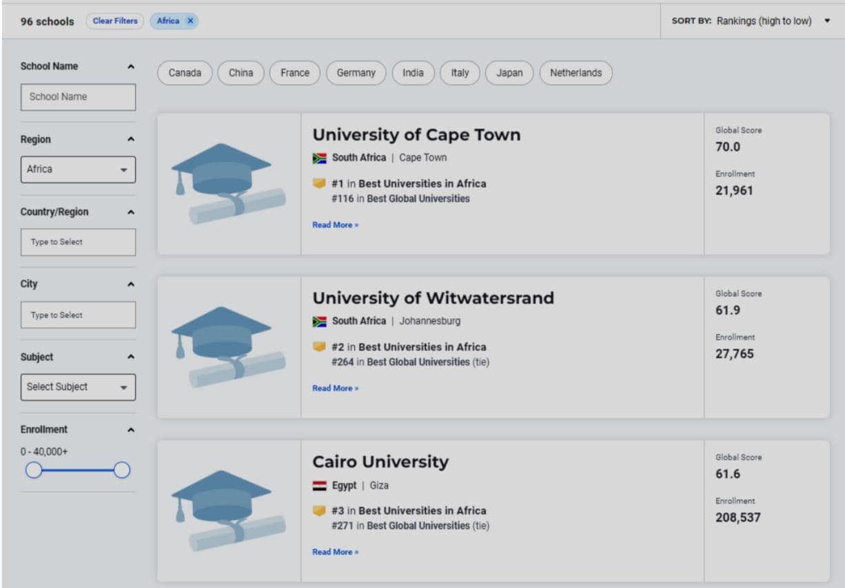Remove the Africa filter using its X icon
Image resolution: width=845 pixels, height=588 pixels.
(191, 21)
